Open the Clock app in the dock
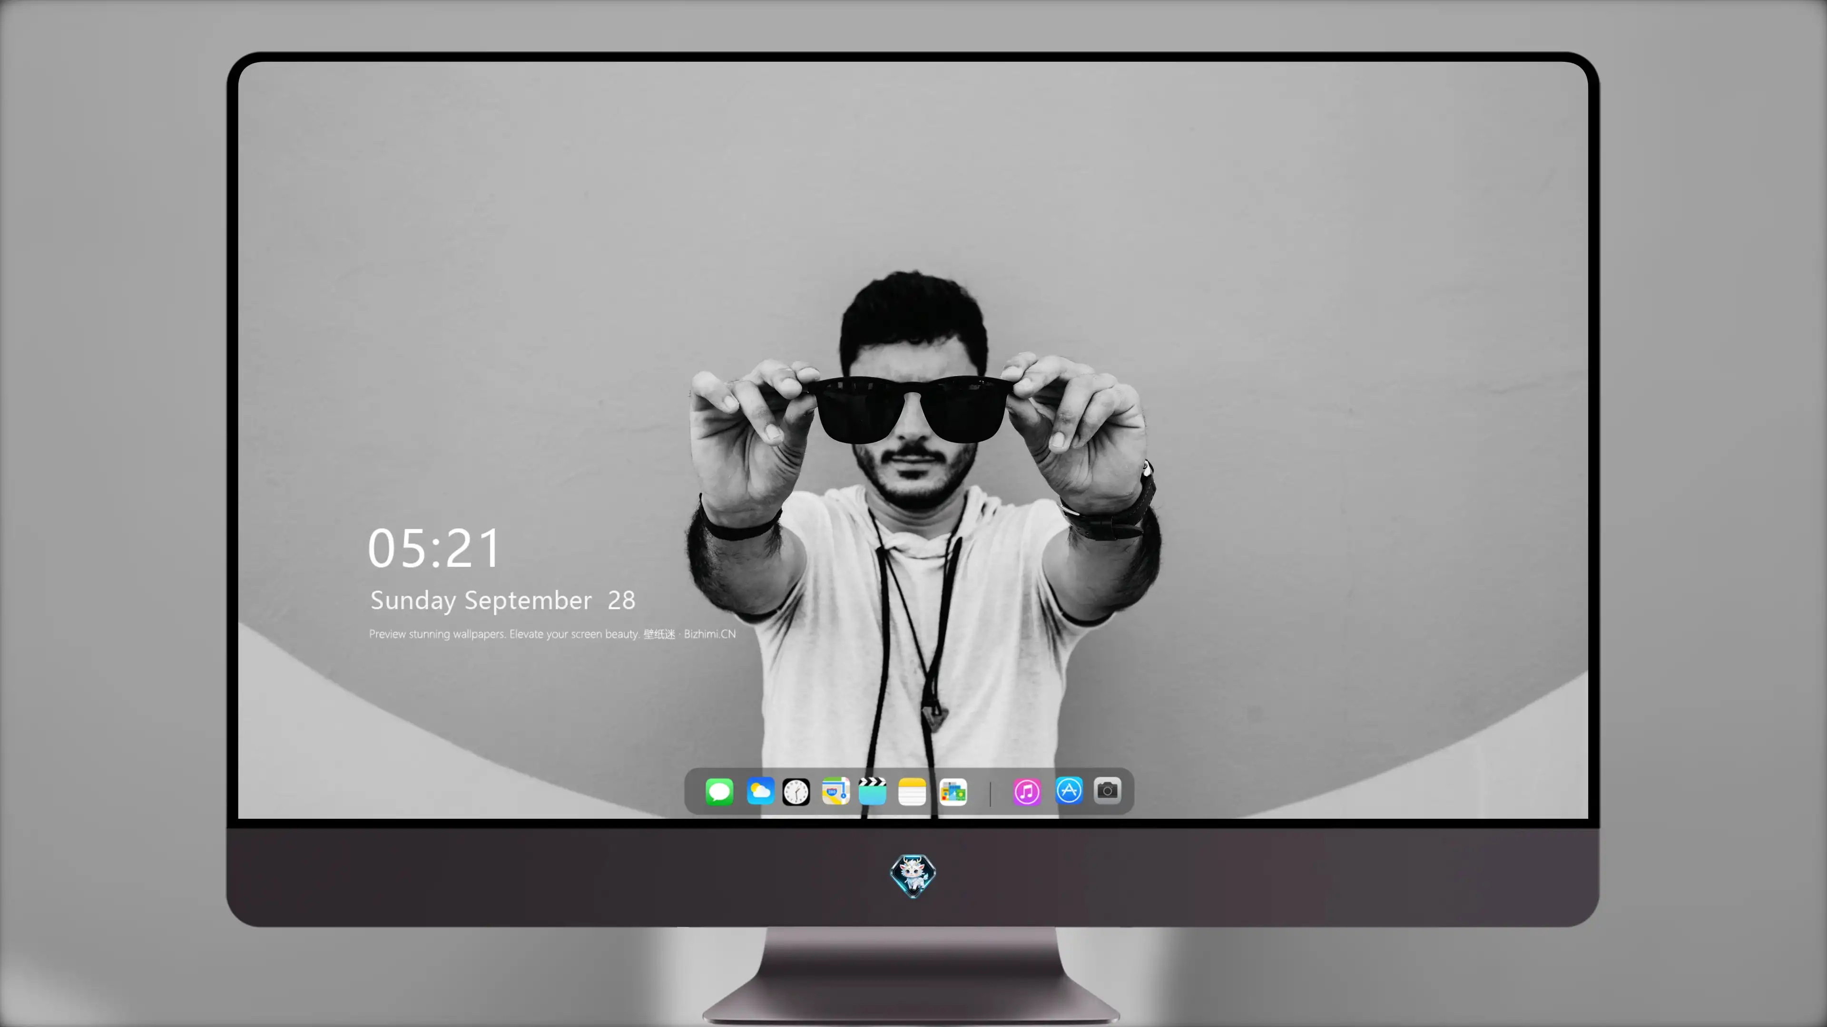This screenshot has width=1827, height=1027. (x=796, y=792)
